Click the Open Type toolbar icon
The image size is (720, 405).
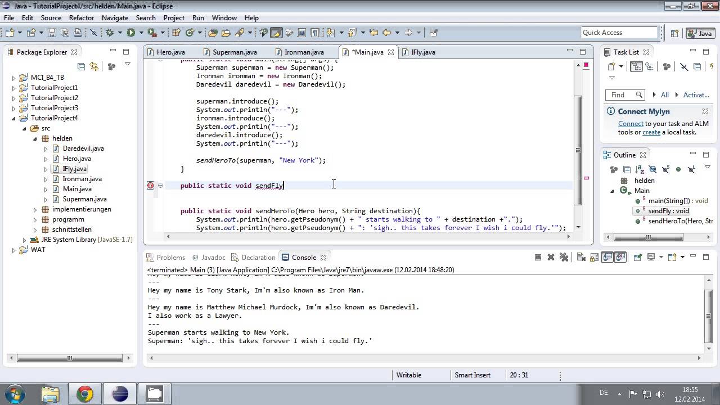(x=212, y=33)
